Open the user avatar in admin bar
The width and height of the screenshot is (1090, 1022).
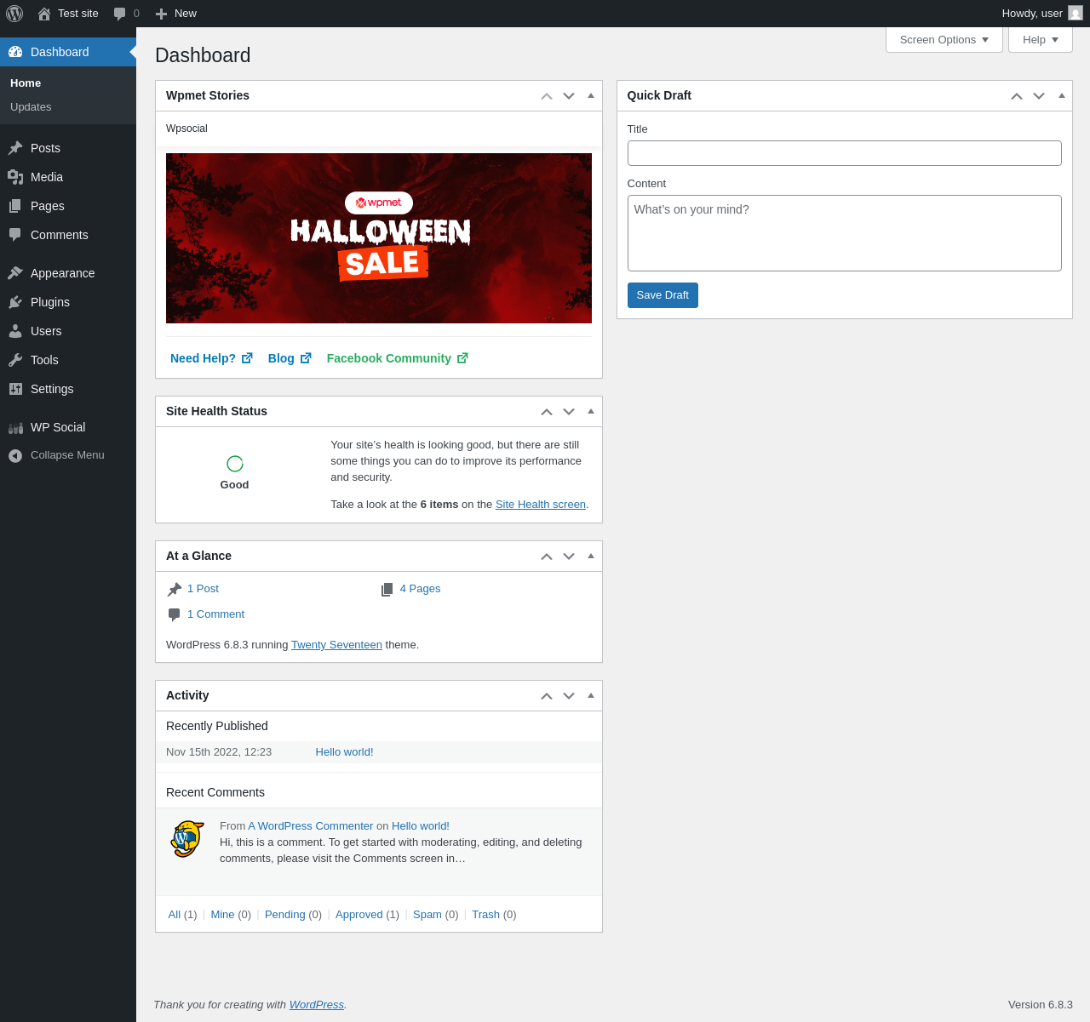(1076, 14)
